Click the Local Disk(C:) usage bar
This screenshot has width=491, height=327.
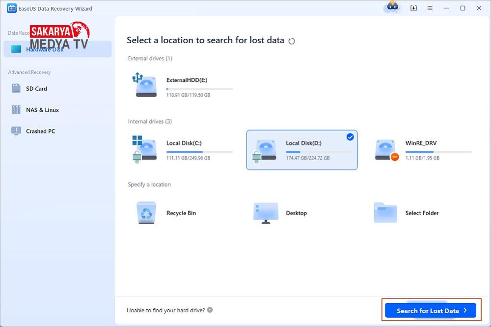point(199,152)
